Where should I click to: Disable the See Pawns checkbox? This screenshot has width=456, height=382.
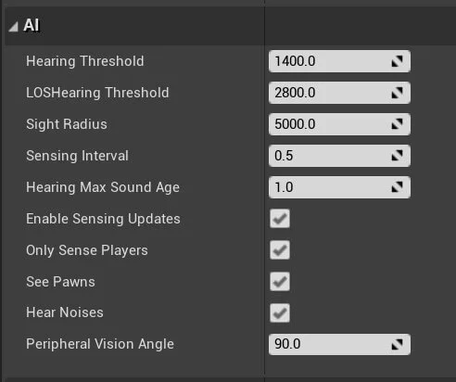tap(280, 281)
